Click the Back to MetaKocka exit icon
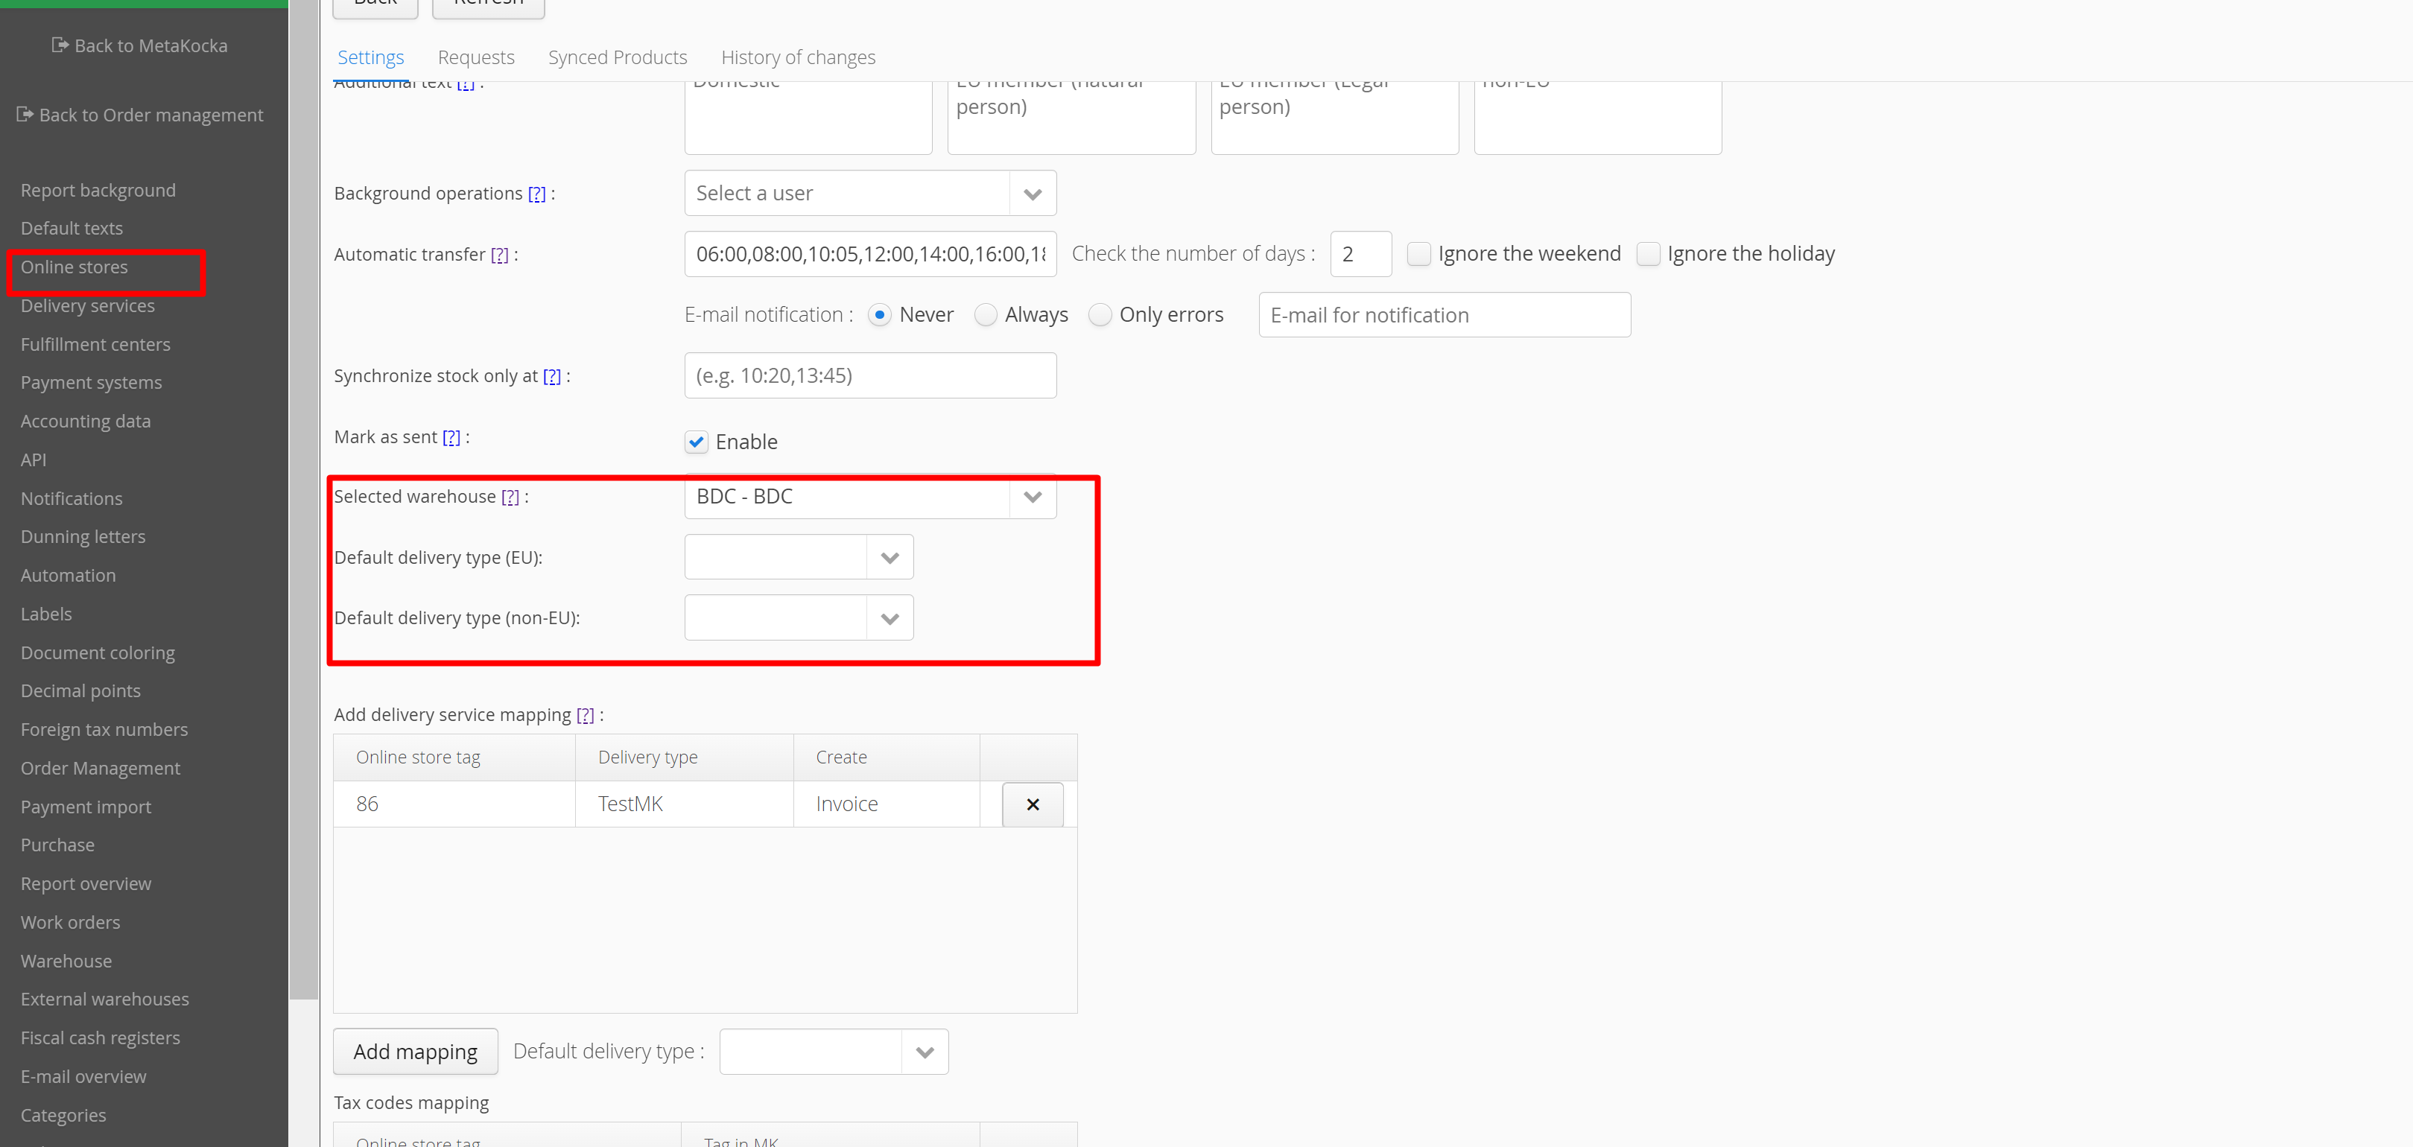Screen dimensions: 2413x1147 pos(60,45)
